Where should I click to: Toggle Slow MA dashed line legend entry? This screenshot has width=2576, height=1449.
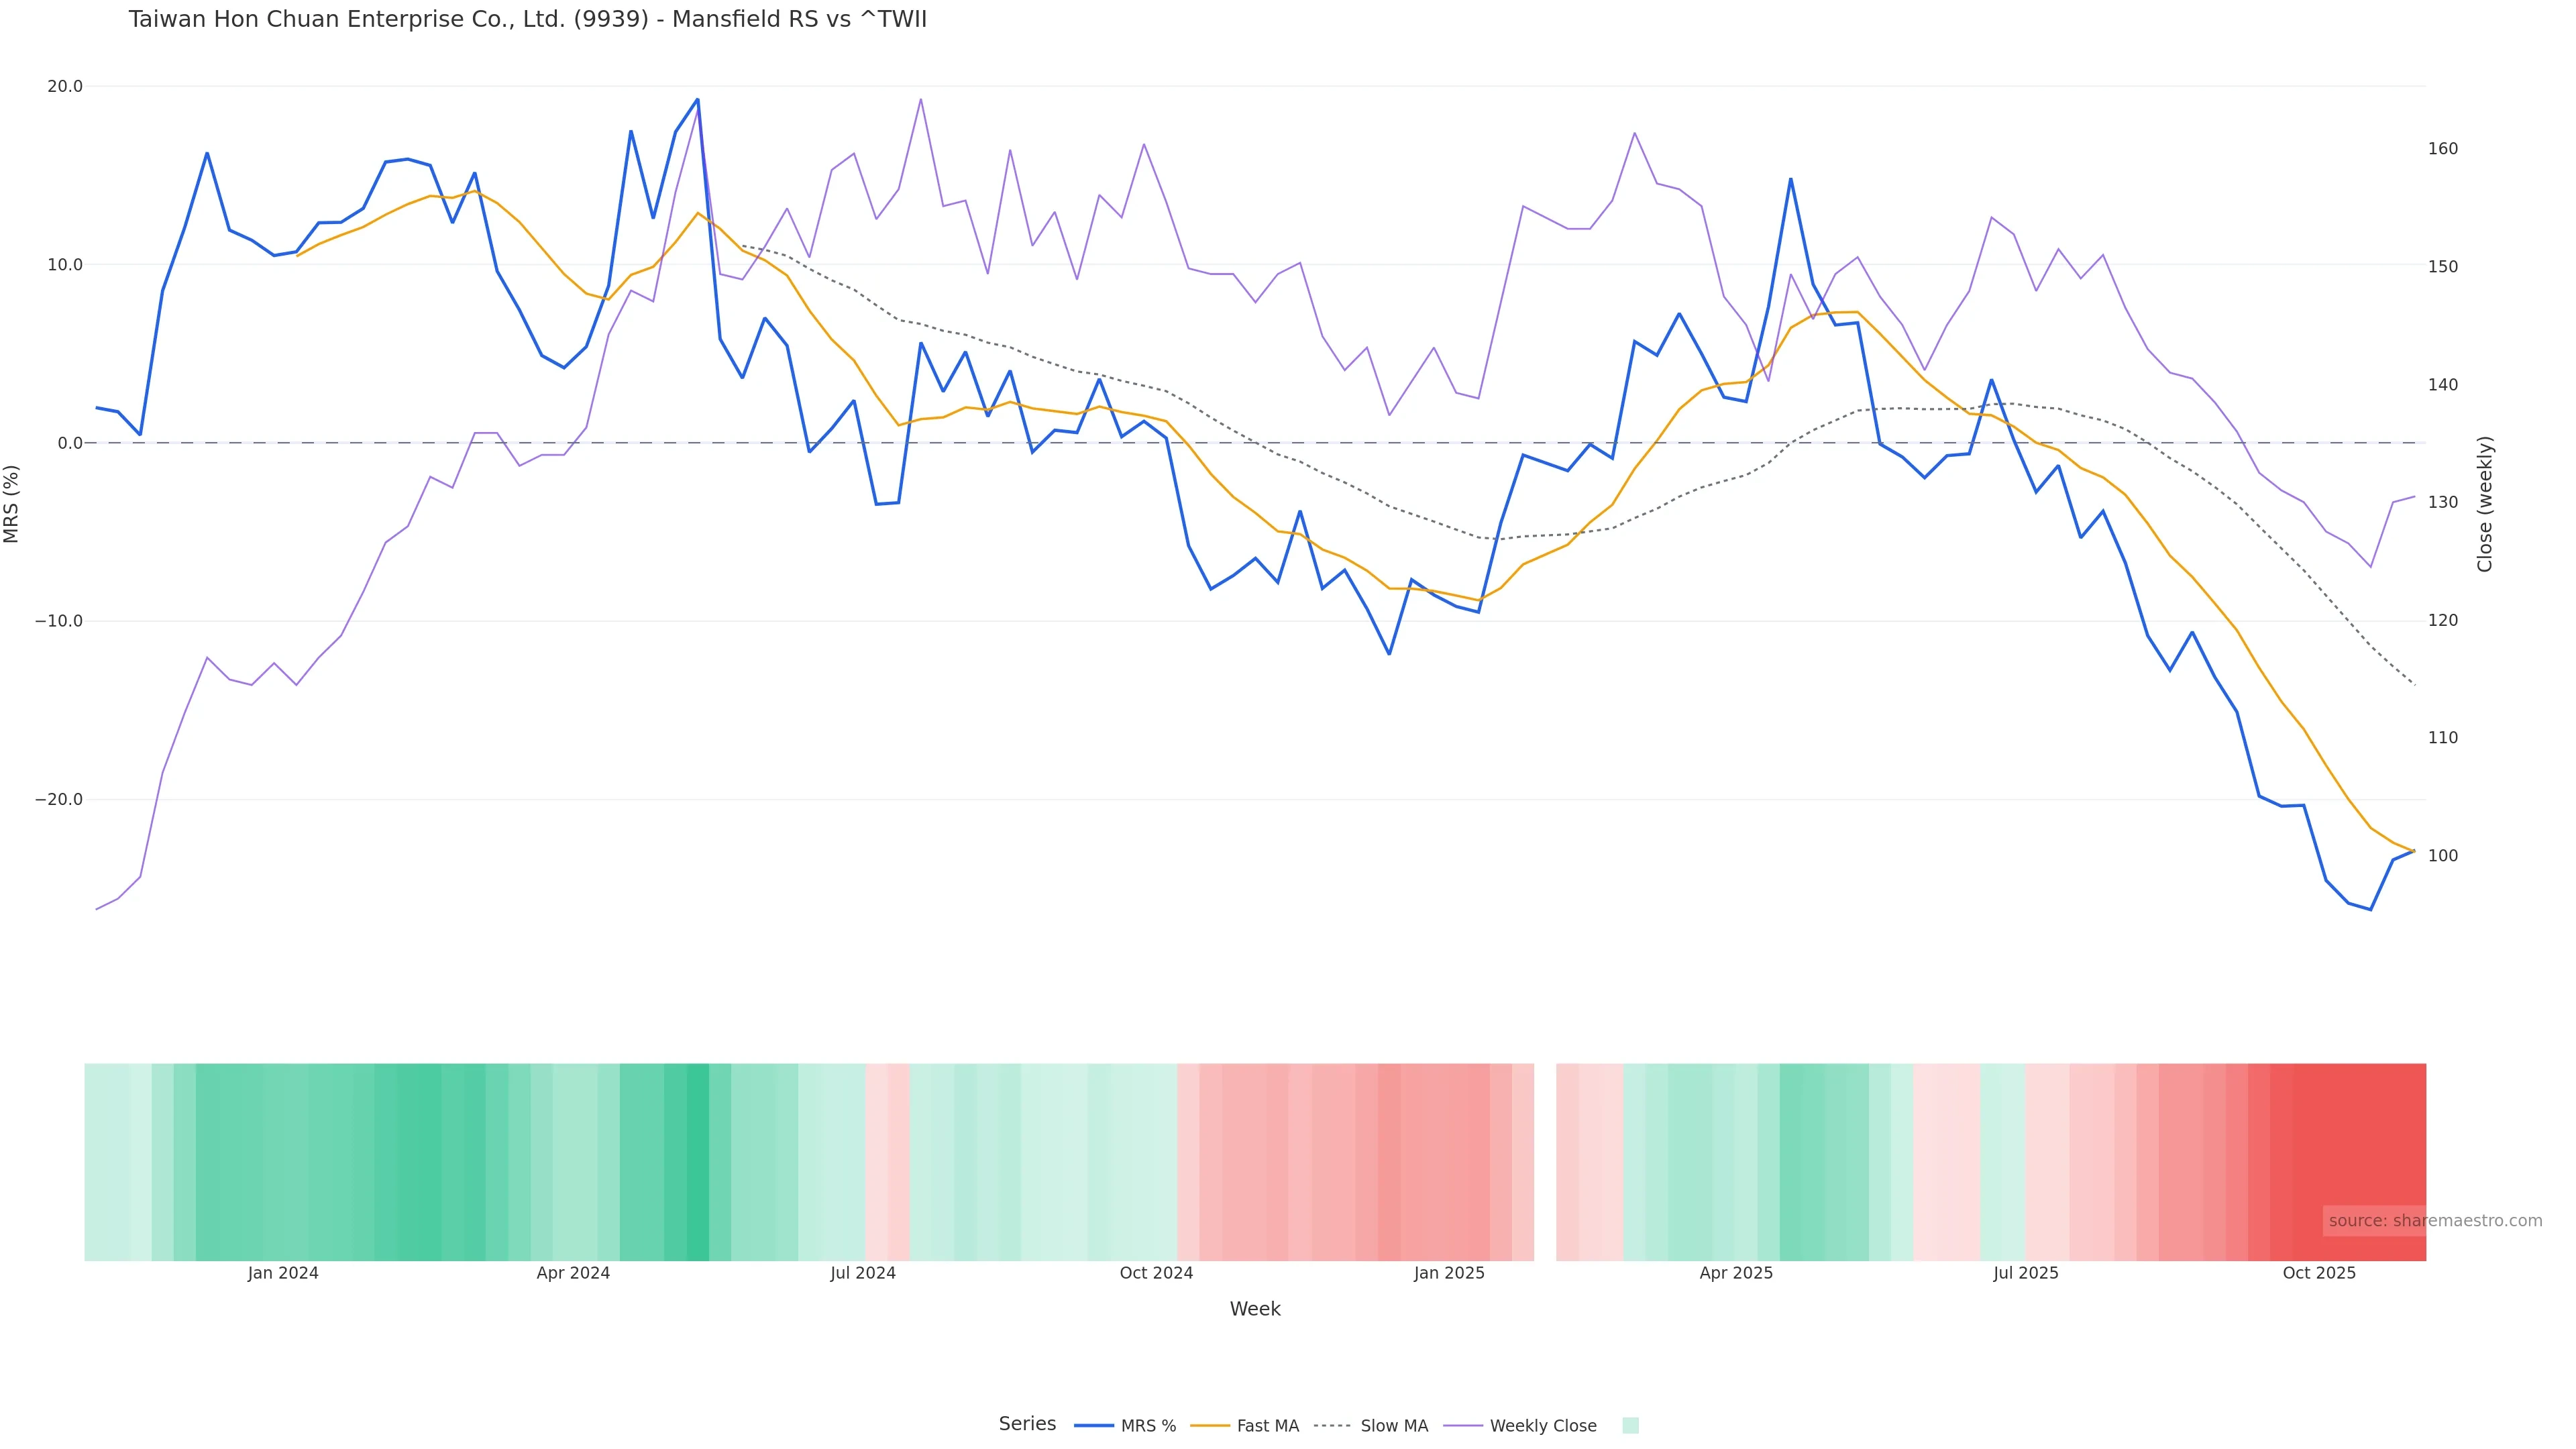point(1371,1426)
